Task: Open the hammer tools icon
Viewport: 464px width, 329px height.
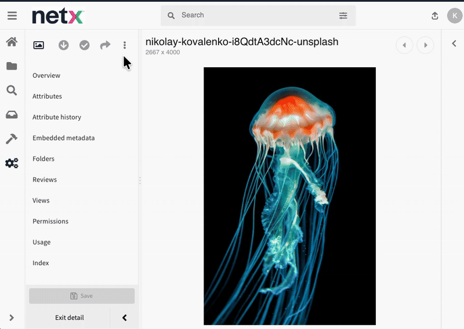Action: coord(12,139)
